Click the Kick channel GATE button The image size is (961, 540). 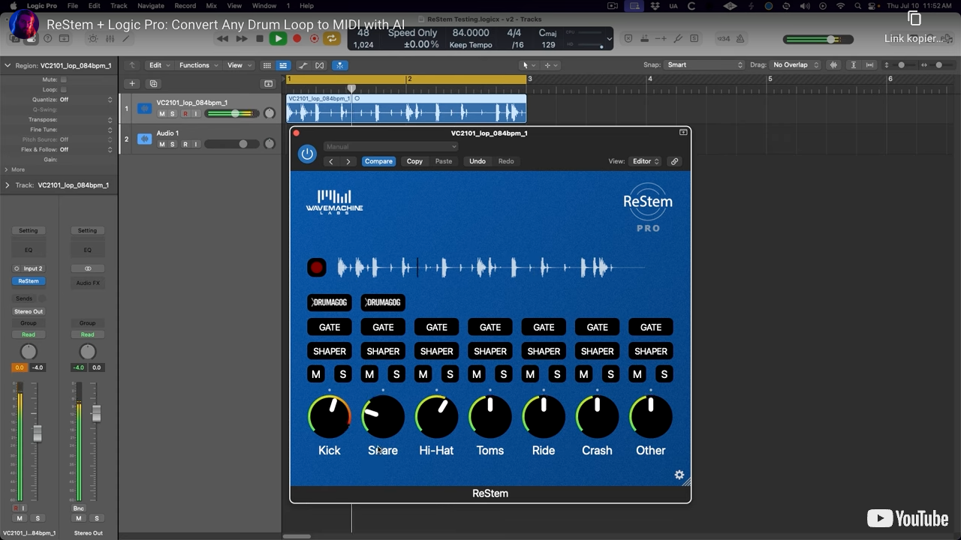pos(330,327)
